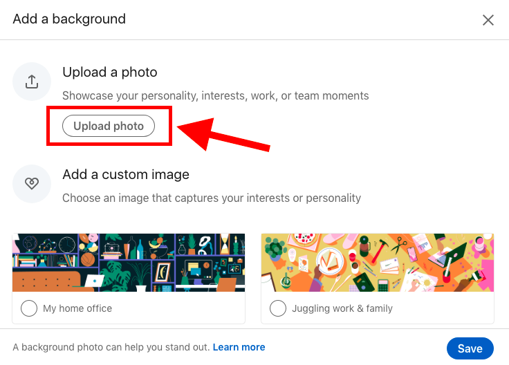Click the Upload a photo heading
The image size is (509, 365).
coord(110,72)
